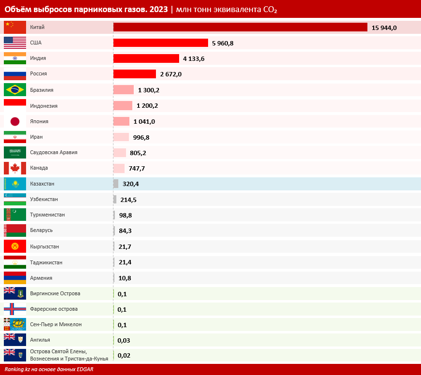Click the value '98,8'
The image size is (421, 375).
tap(126, 216)
